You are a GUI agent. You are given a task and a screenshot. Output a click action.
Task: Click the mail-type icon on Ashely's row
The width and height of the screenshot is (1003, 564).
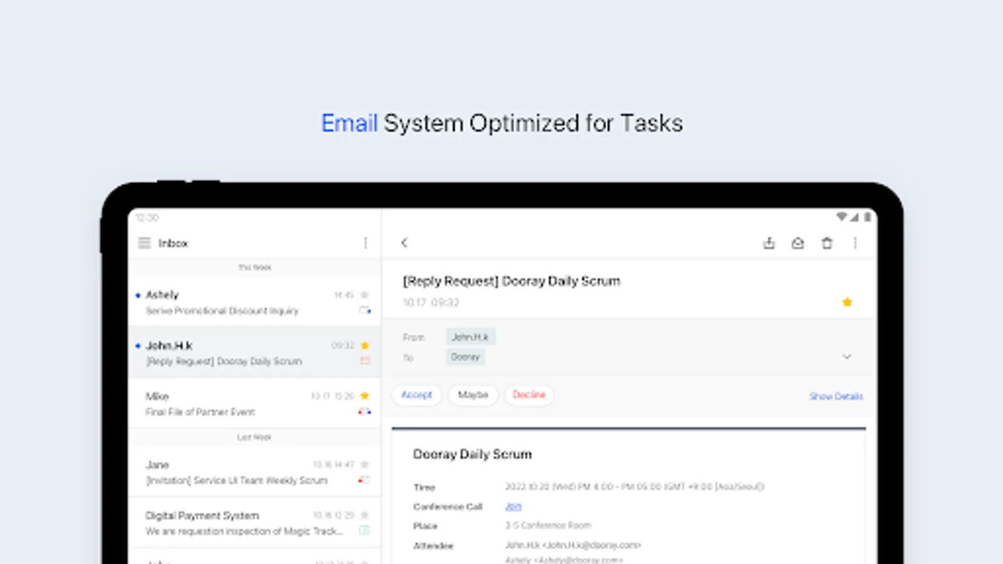(x=365, y=310)
